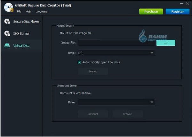
Task: Click the 'GiliSoft Secure Disc Creator (Trial)' title
Action: click(43, 5)
